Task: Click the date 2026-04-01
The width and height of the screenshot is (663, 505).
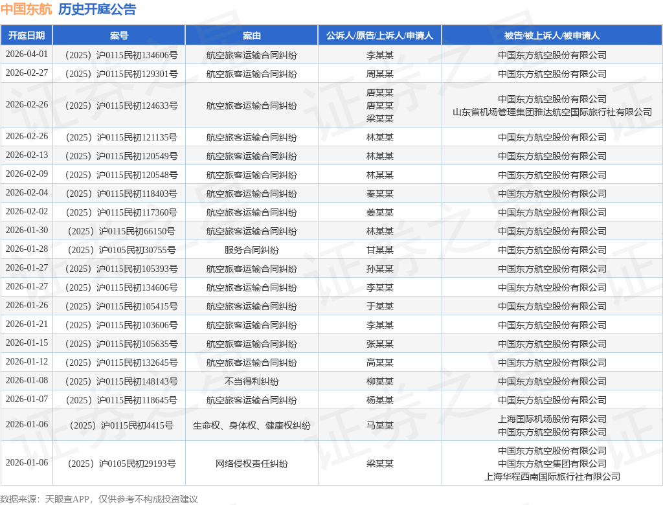Action: 27,54
